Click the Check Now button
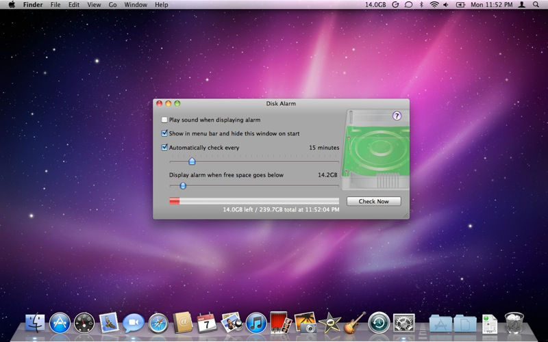This screenshot has height=342, width=548. click(373, 201)
